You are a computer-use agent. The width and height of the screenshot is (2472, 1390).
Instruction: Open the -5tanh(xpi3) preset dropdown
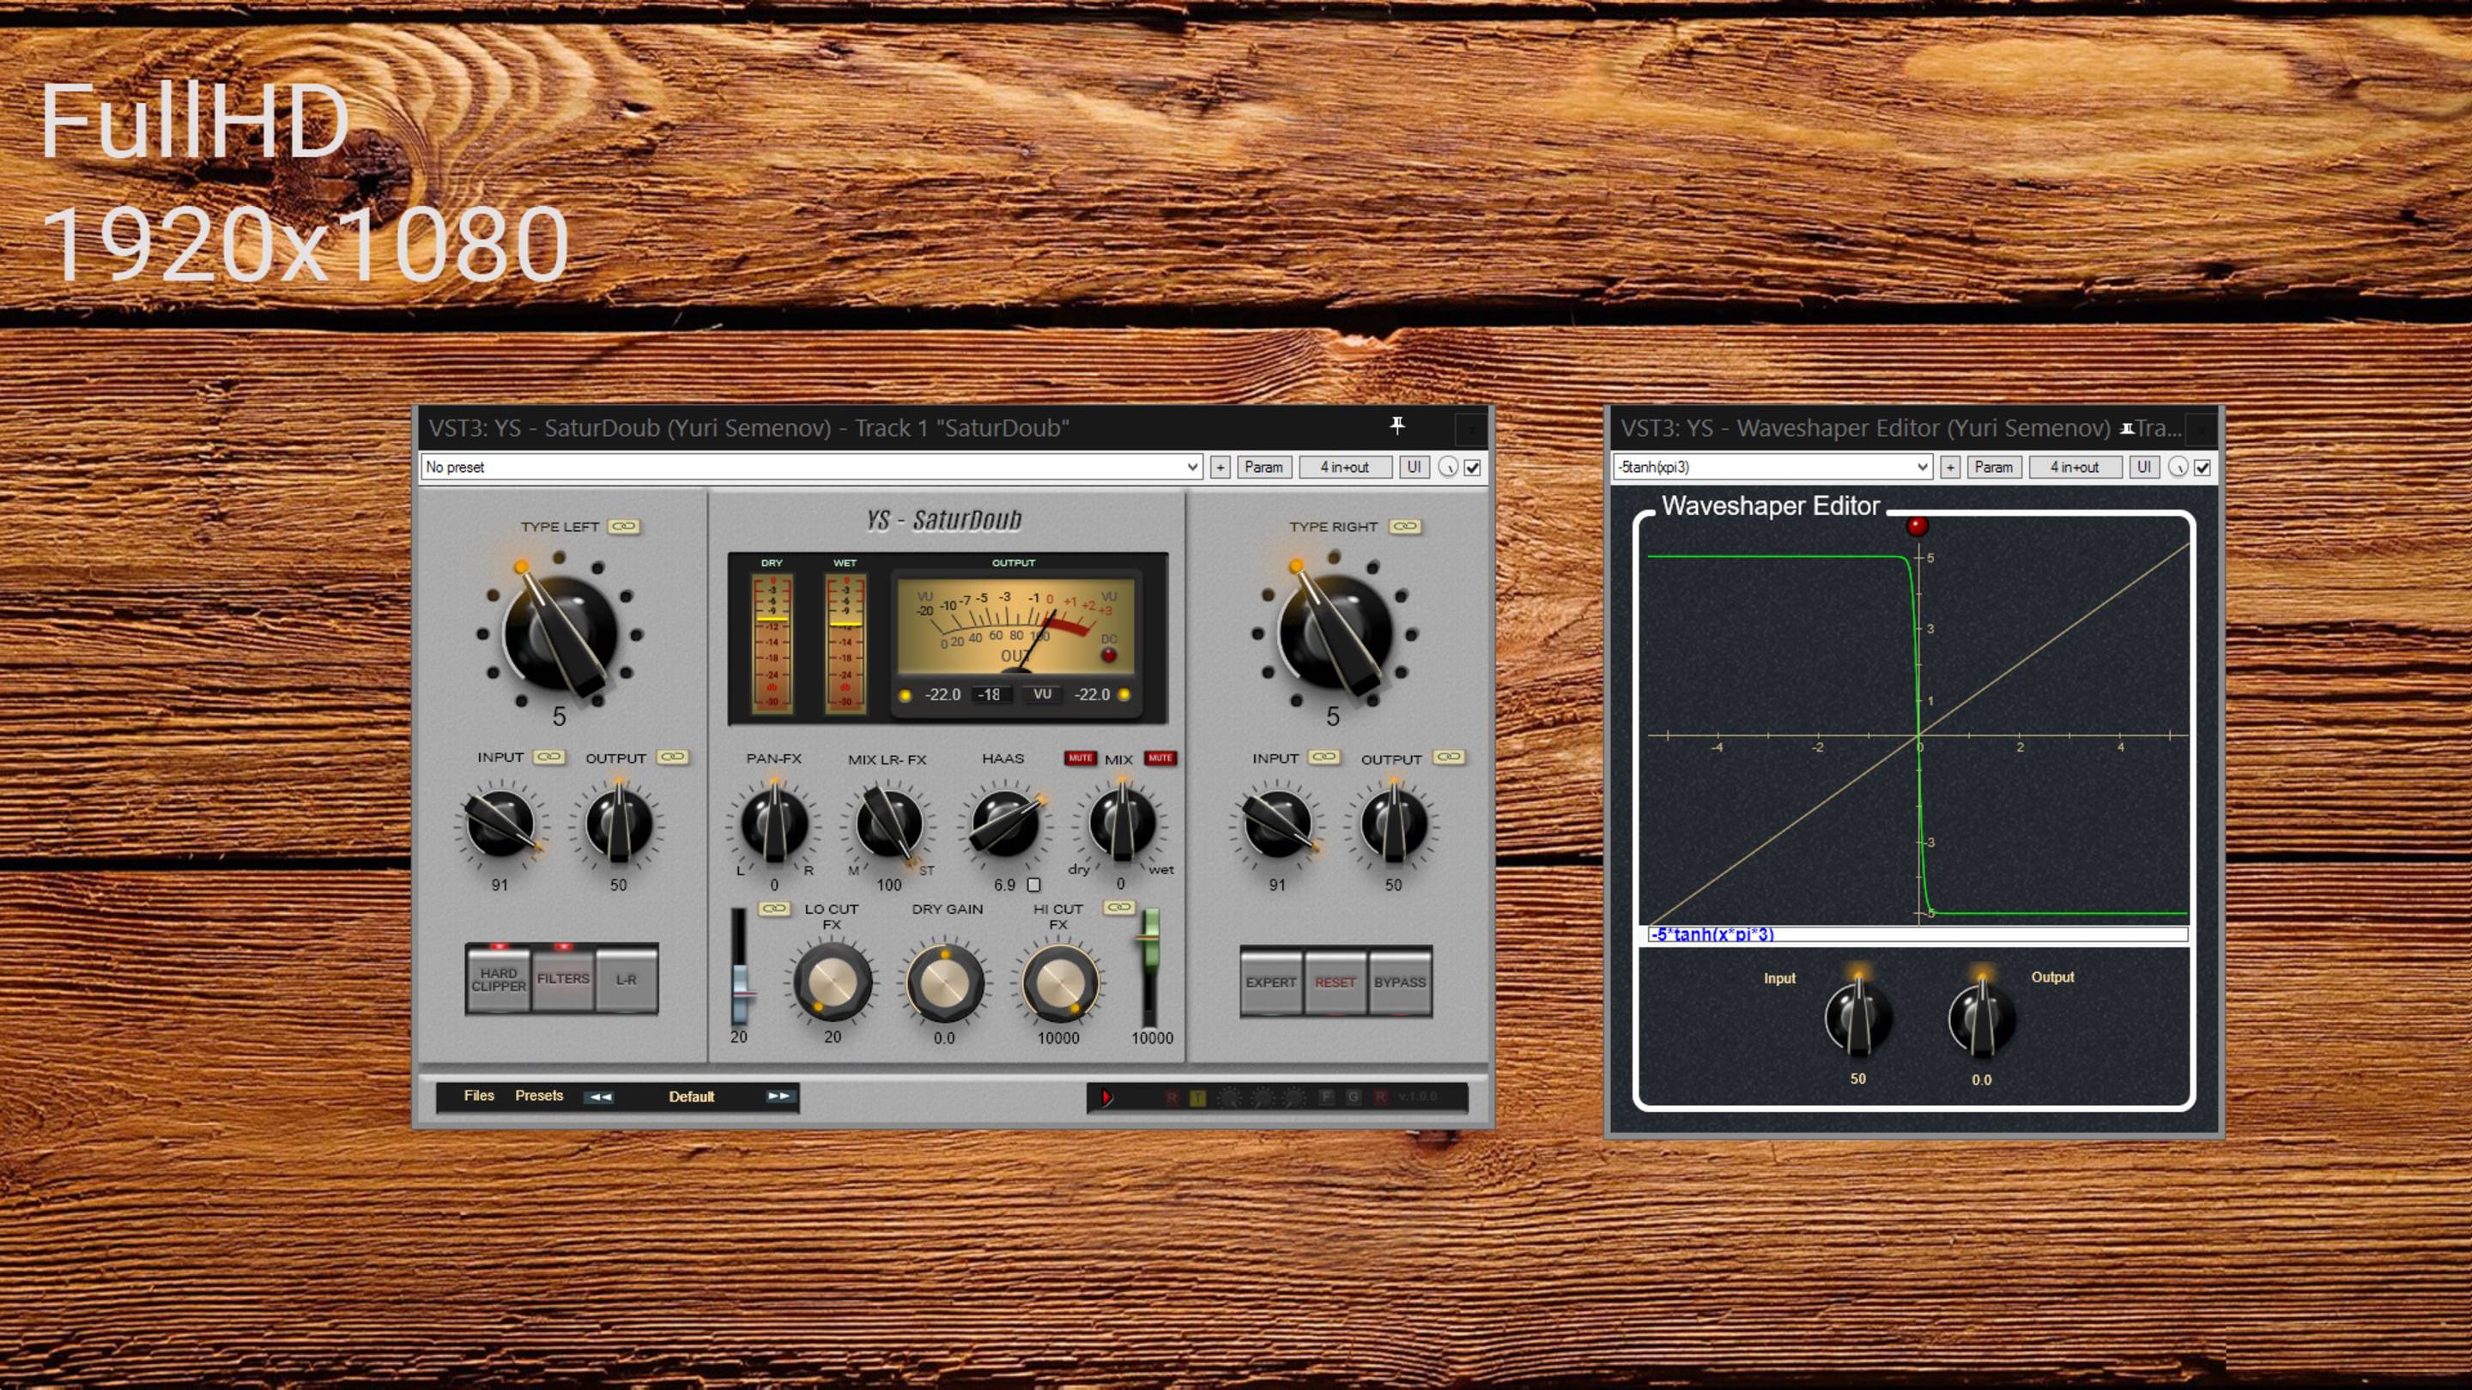pos(1772,467)
